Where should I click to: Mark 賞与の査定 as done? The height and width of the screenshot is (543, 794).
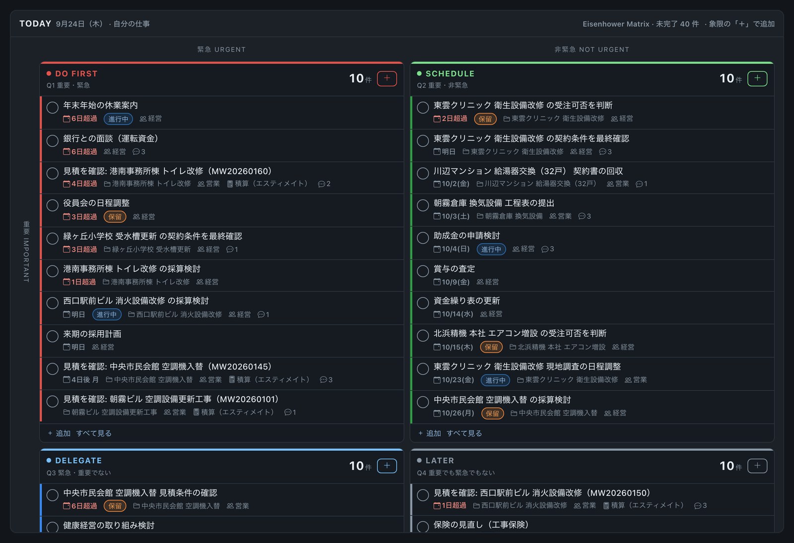(423, 271)
